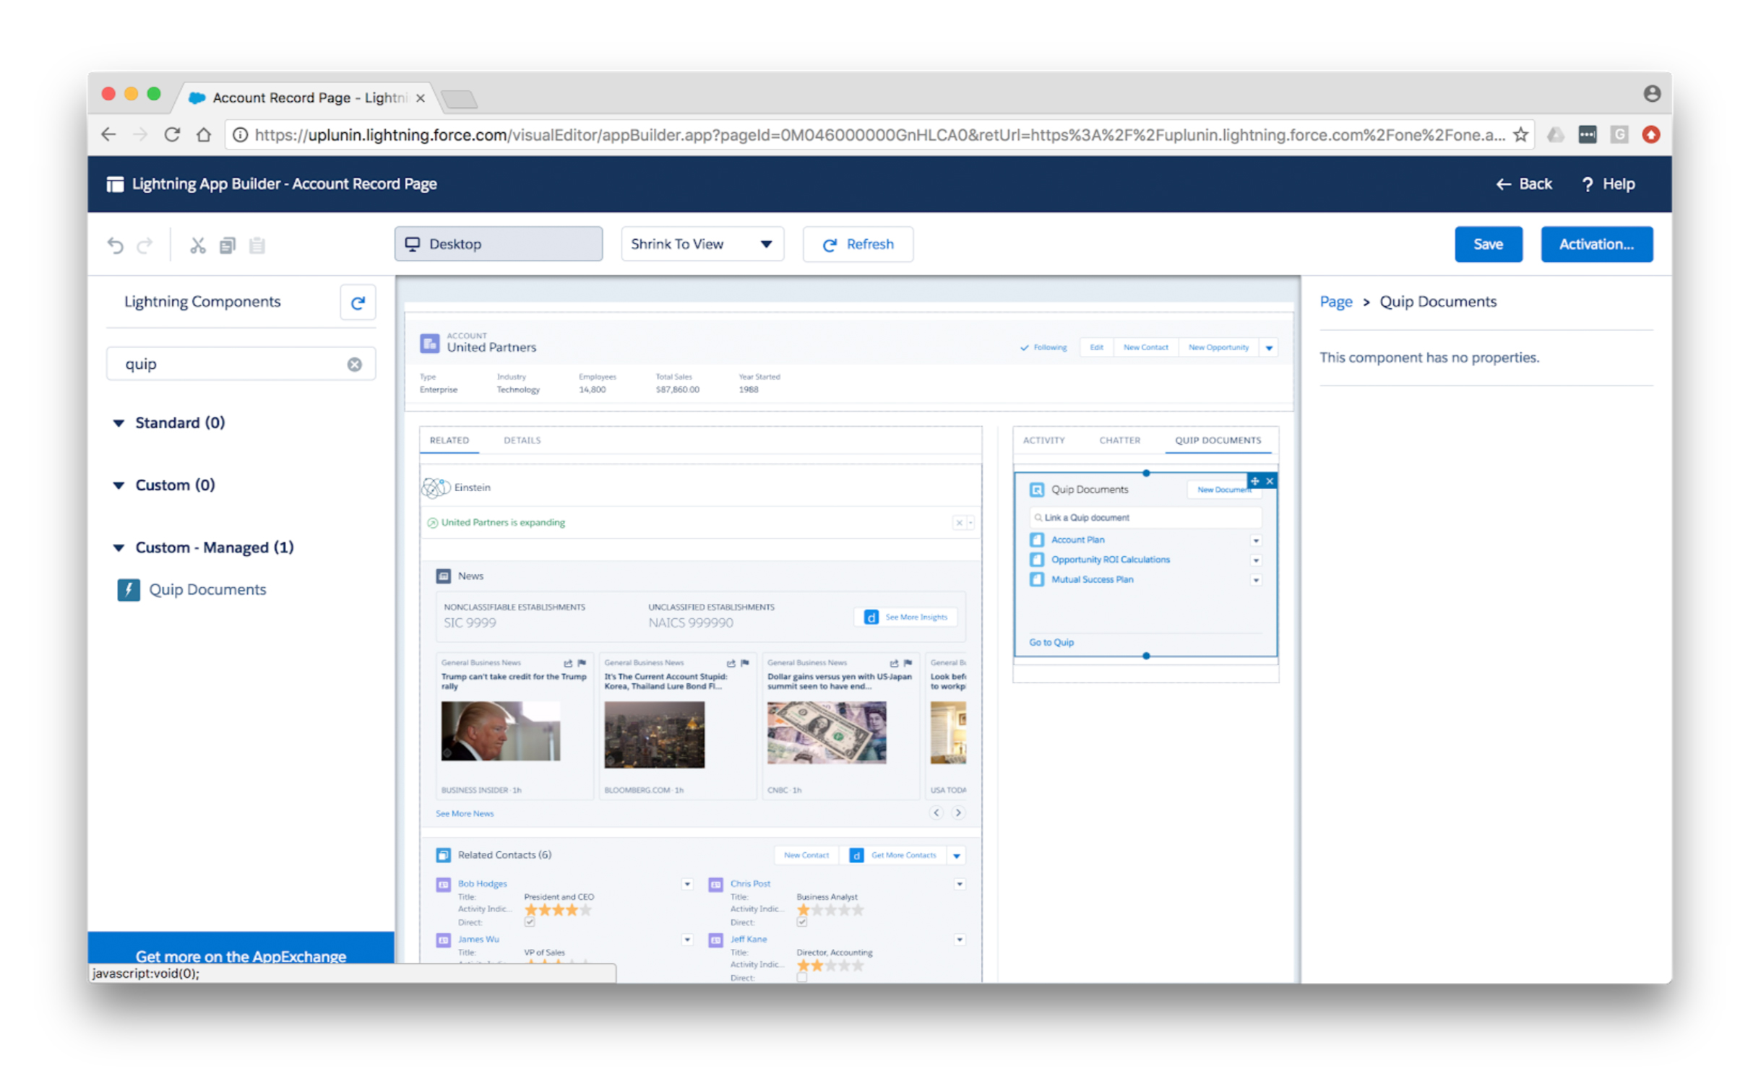Open the Desktop form factor selector
The image size is (1740, 1079).
coord(499,244)
